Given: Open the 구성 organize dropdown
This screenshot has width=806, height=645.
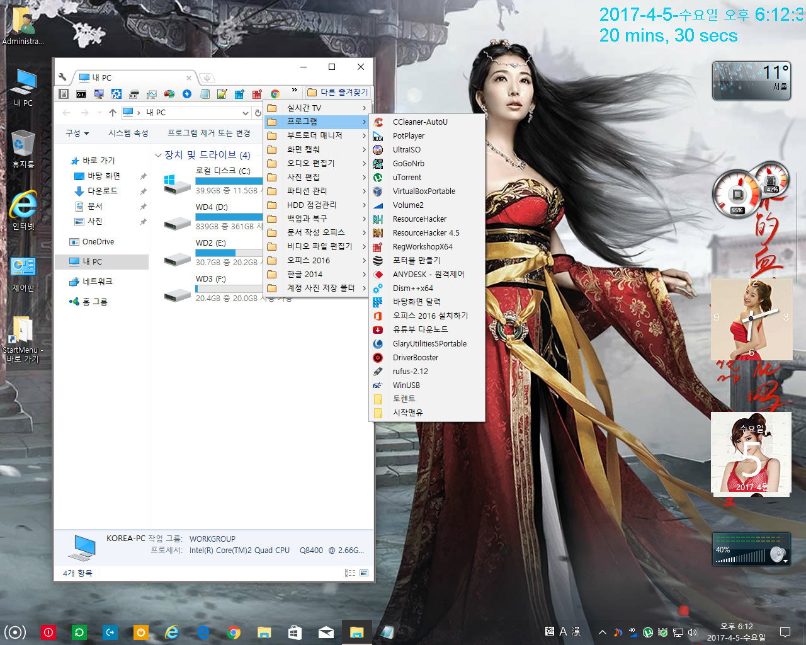Looking at the screenshot, I should (x=77, y=134).
